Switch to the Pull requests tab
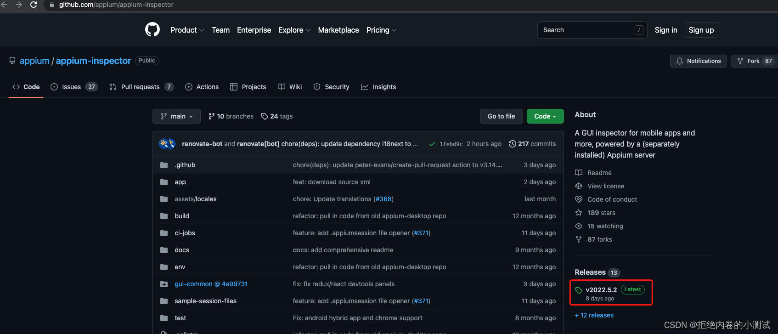 [x=141, y=87]
